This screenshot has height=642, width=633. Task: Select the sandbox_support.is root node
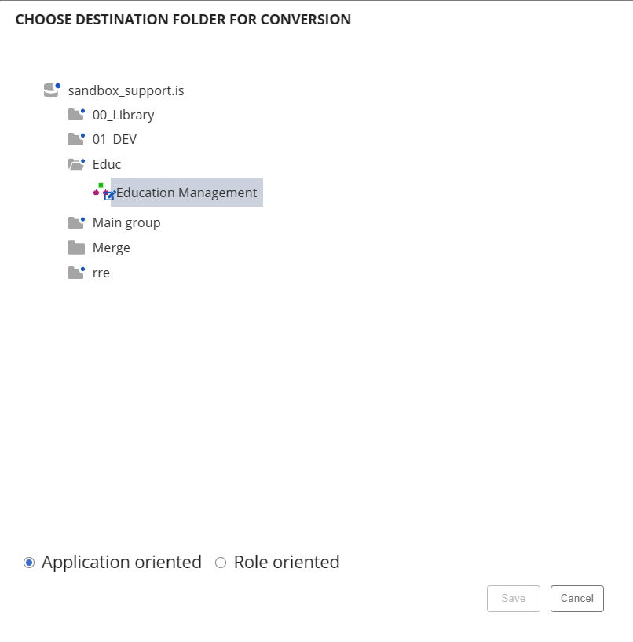126,90
